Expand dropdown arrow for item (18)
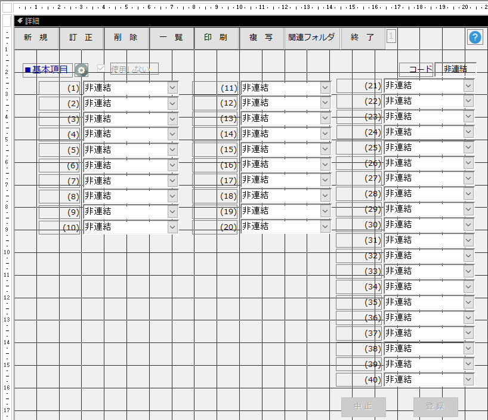The width and height of the screenshot is (488, 420). 325,196
